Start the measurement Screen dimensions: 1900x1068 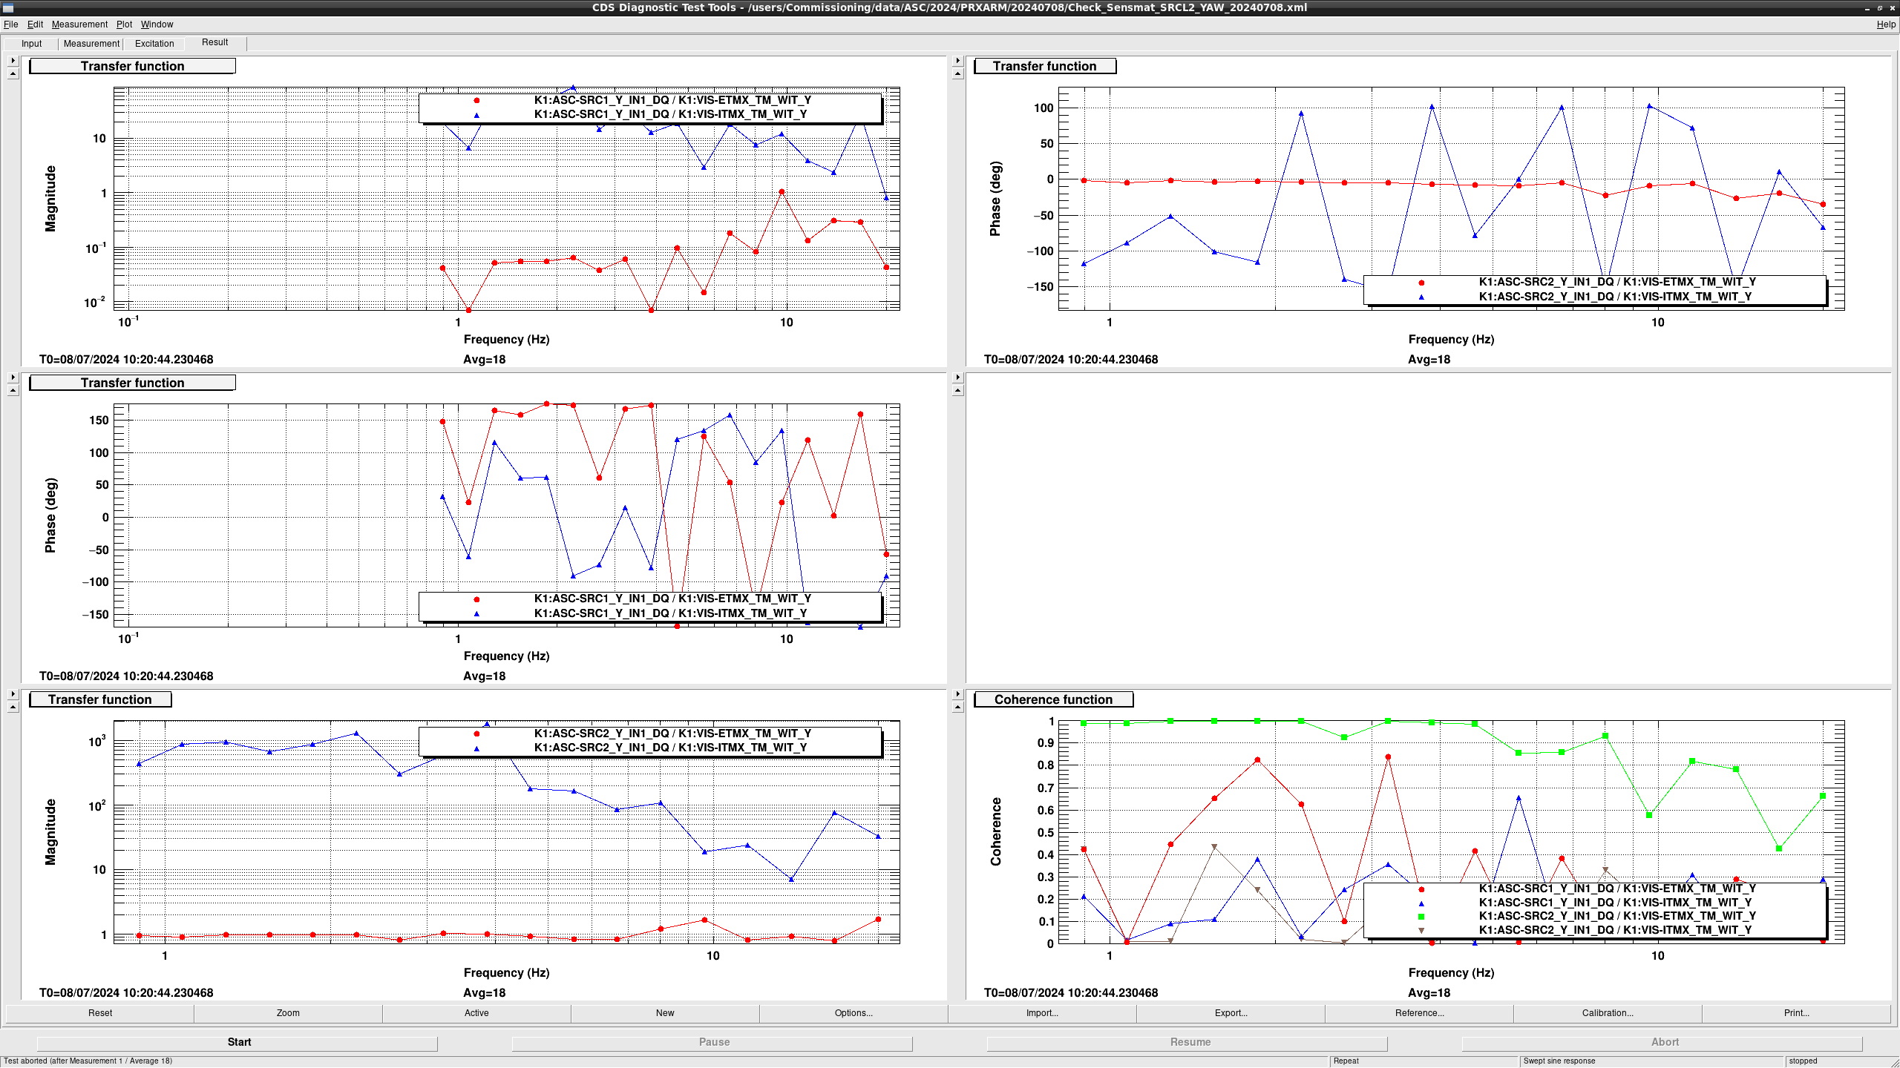(239, 1042)
